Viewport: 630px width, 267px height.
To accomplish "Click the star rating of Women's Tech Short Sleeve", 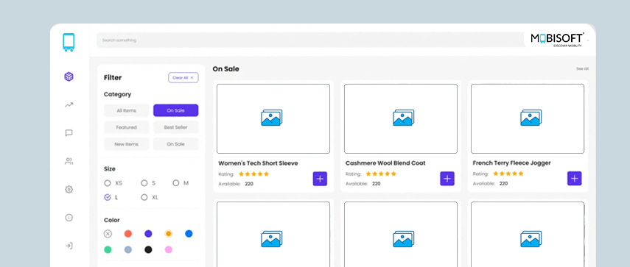I will point(253,174).
